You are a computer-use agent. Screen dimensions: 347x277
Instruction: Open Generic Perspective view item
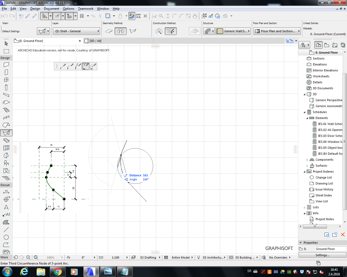[x=329, y=100]
